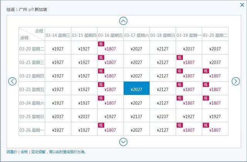Screen dimensions: 247x162
Task: Select fare departing 03-19 returning 03-20
Action: (x=189, y=47)
